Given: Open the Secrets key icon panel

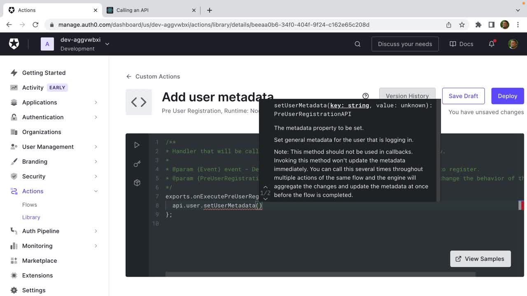Looking at the screenshot, I should pos(137,164).
